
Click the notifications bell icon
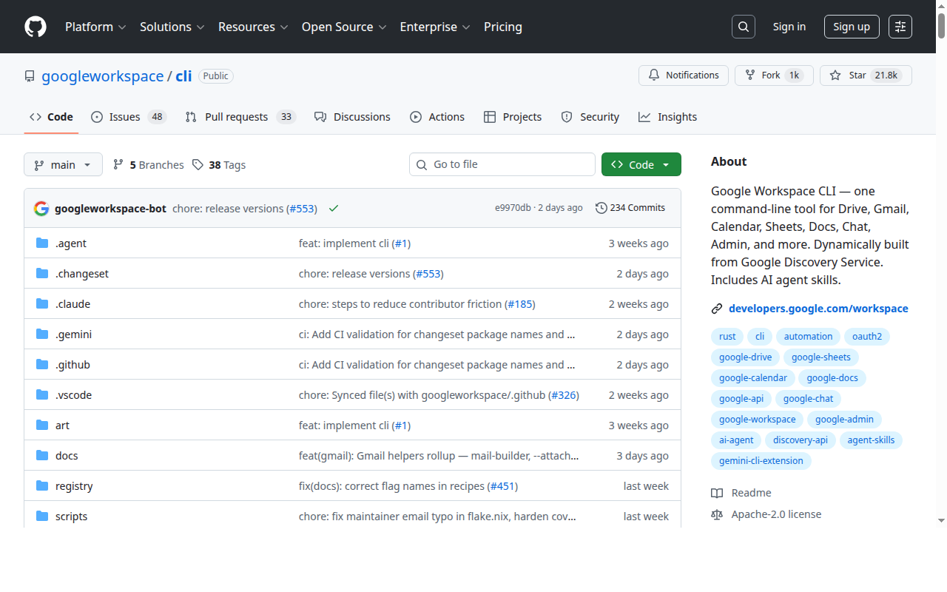click(x=654, y=75)
